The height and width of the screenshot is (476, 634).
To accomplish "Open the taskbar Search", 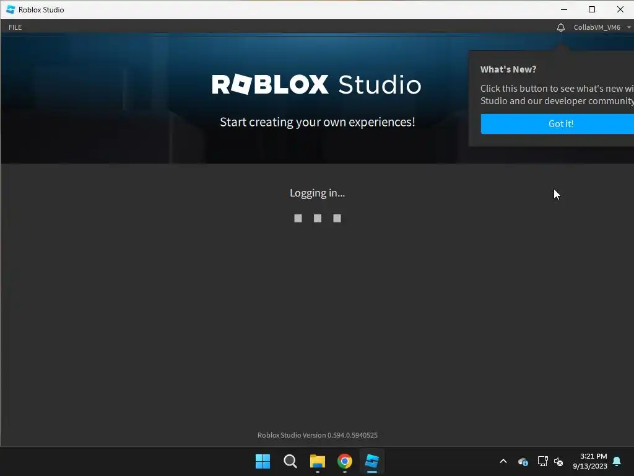I will point(290,461).
